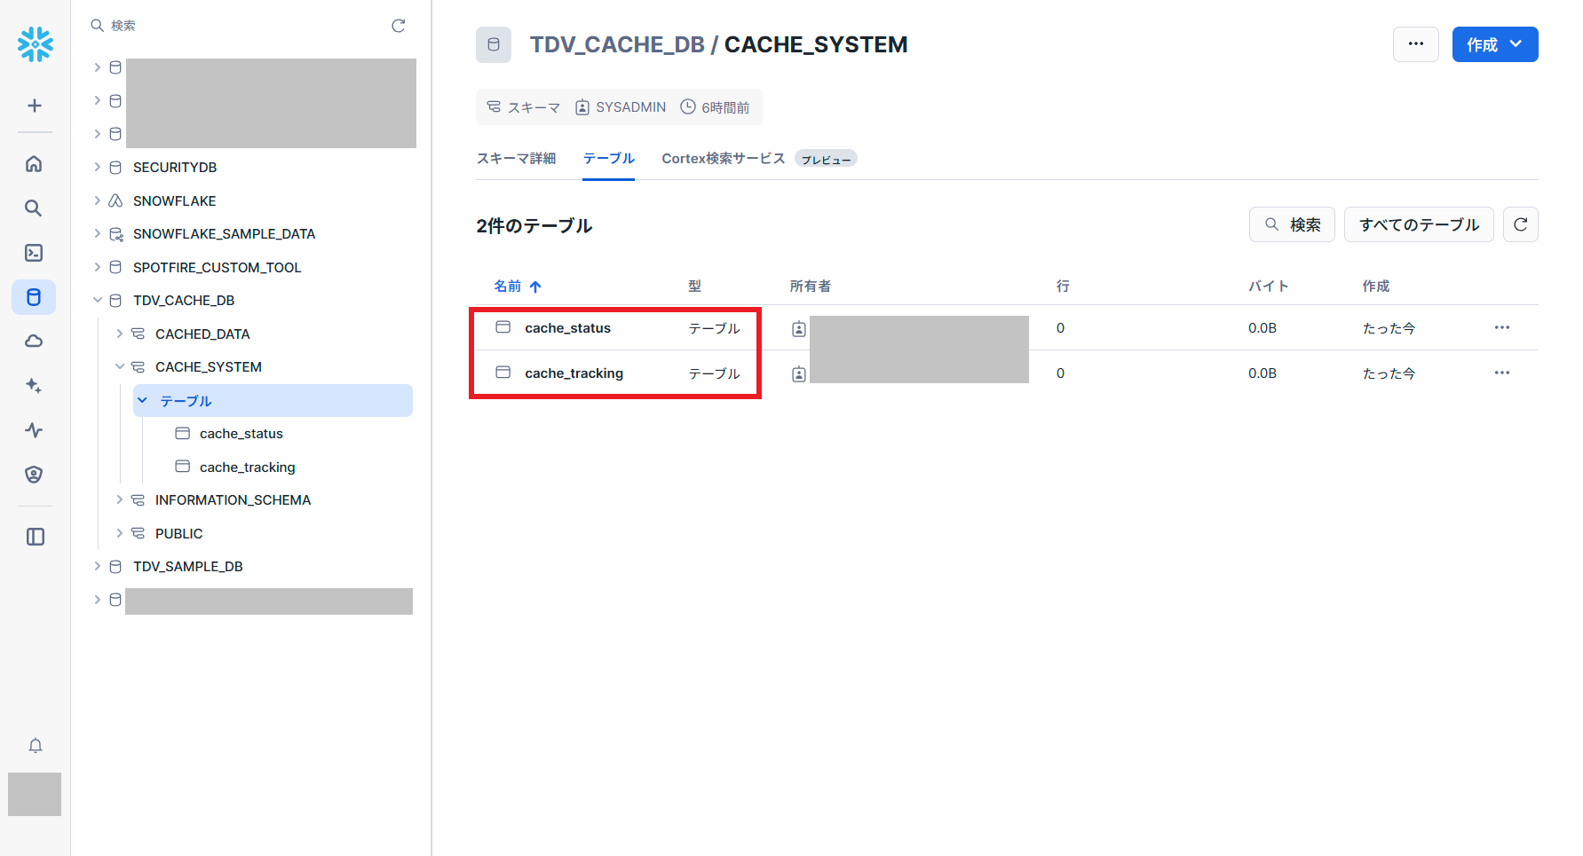Expand the SPOTFIRE_CUSTOM_TOOL database
Screen dimensions: 1583x856
click(x=98, y=267)
